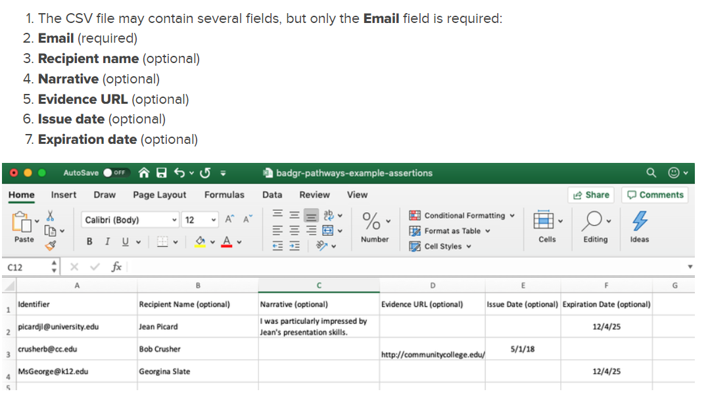Viewport: 708px width, 402px height.
Task: Switch to the Formulas tab
Action: click(x=224, y=194)
